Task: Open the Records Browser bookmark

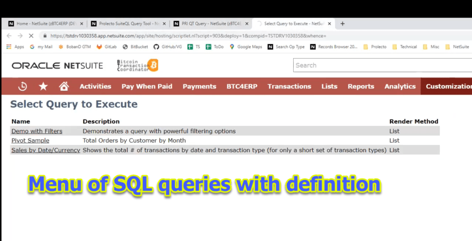Action: 334,47
